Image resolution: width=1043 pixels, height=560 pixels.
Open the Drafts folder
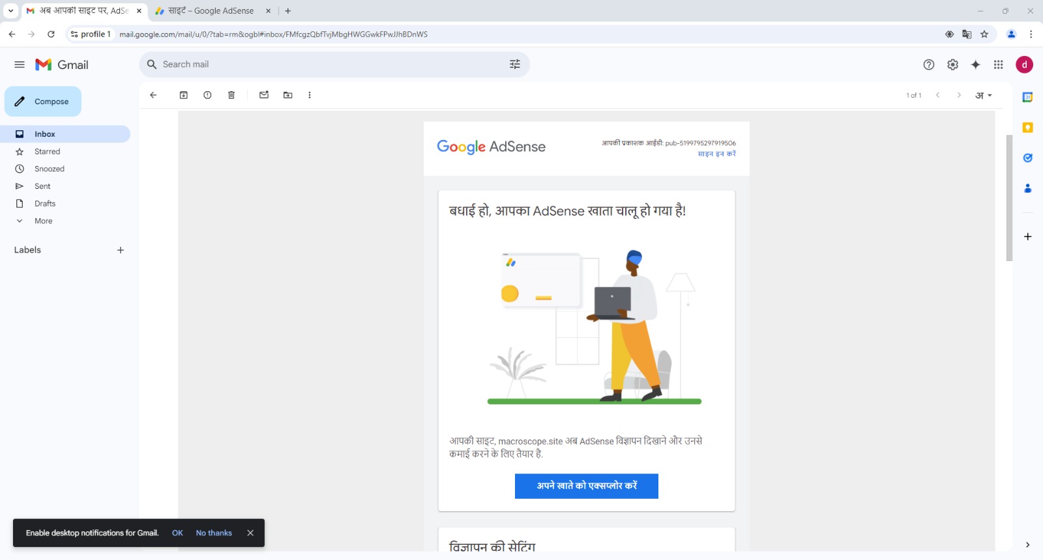click(65, 204)
